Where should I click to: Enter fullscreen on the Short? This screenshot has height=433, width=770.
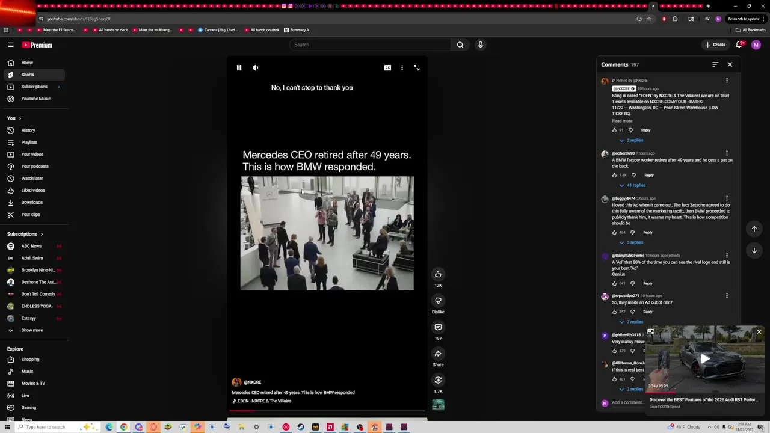point(416,68)
